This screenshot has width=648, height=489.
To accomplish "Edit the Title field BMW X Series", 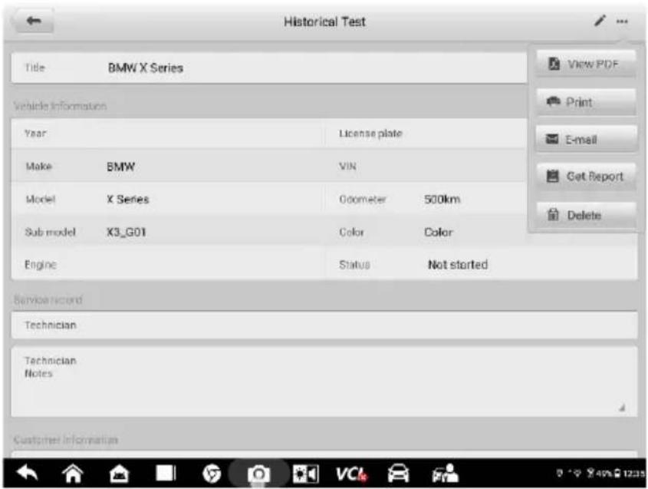I will click(x=269, y=68).
